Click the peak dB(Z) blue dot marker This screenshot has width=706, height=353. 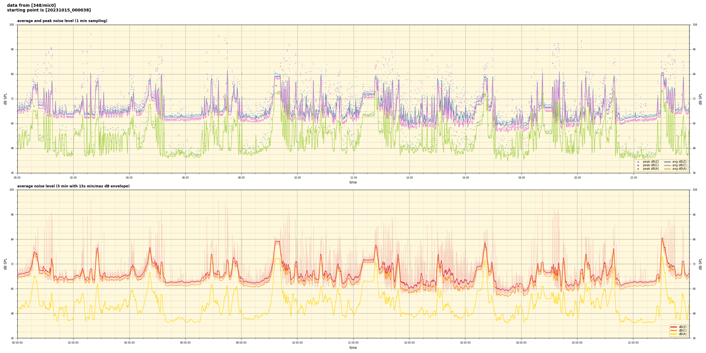point(638,162)
